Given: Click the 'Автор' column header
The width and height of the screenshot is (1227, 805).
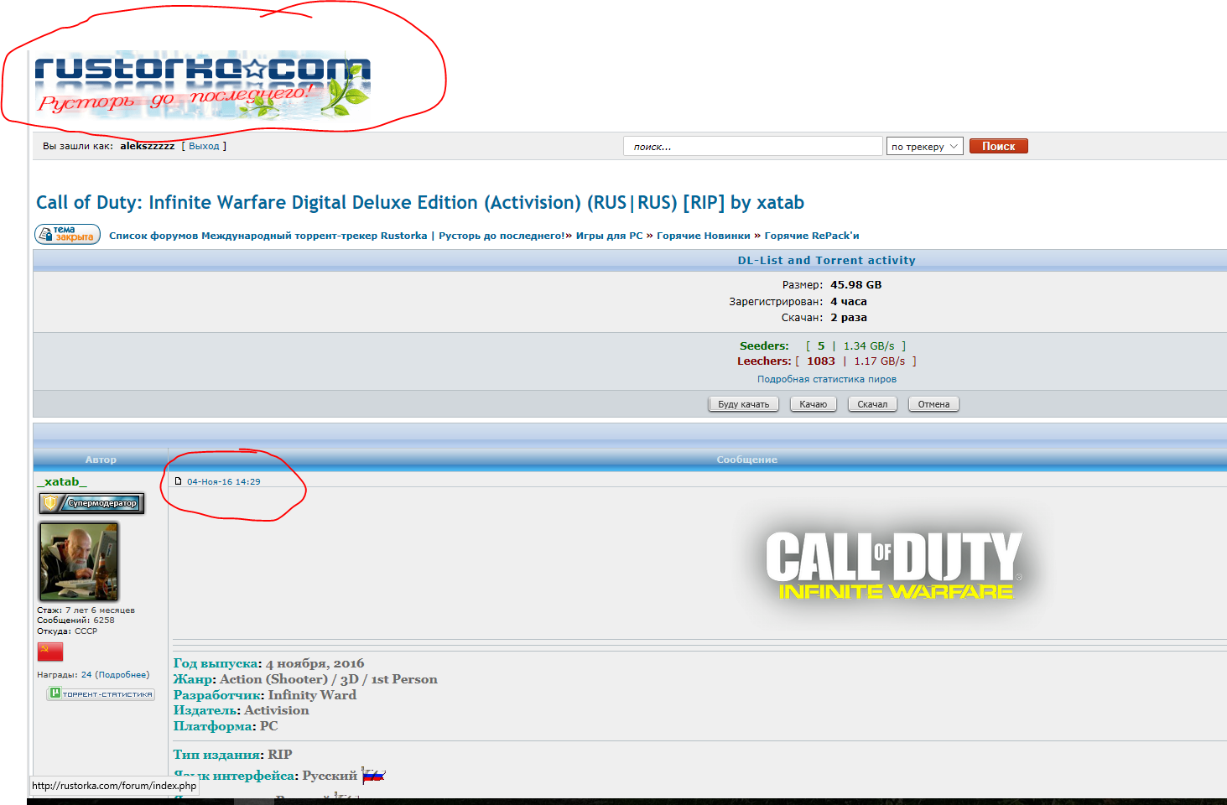Looking at the screenshot, I should point(101,460).
